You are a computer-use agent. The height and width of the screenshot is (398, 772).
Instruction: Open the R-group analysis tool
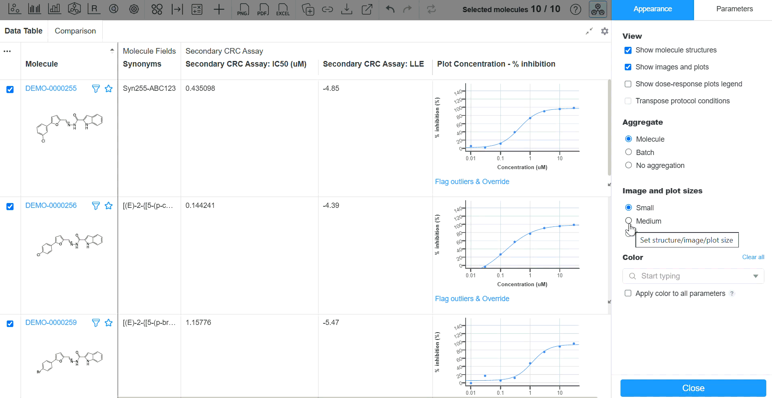coord(94,9)
